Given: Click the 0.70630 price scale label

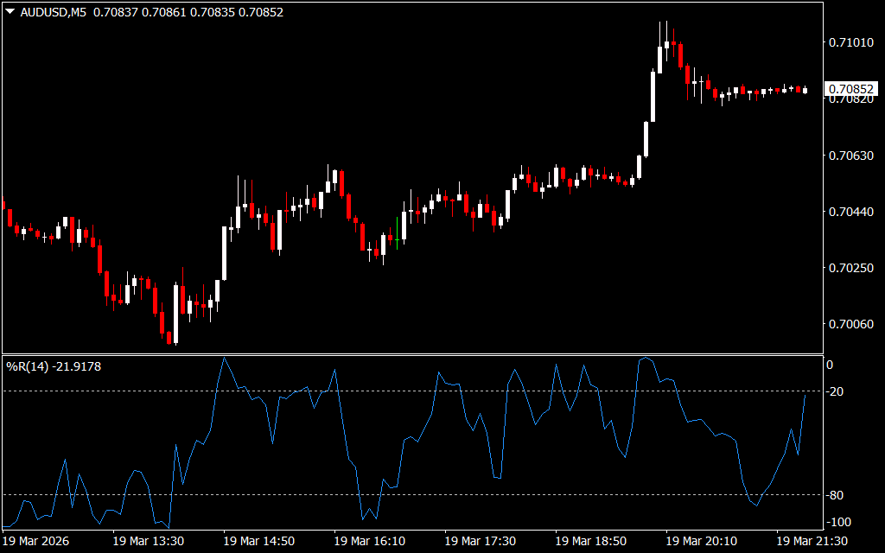Looking at the screenshot, I should pyautogui.click(x=850, y=156).
